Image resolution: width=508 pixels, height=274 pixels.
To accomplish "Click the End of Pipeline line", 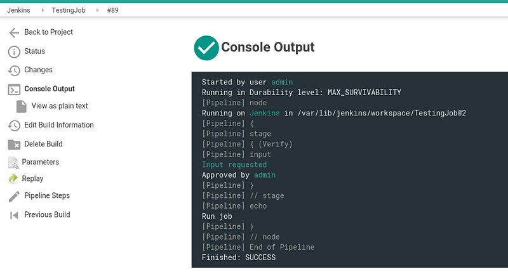I will click(258, 247).
